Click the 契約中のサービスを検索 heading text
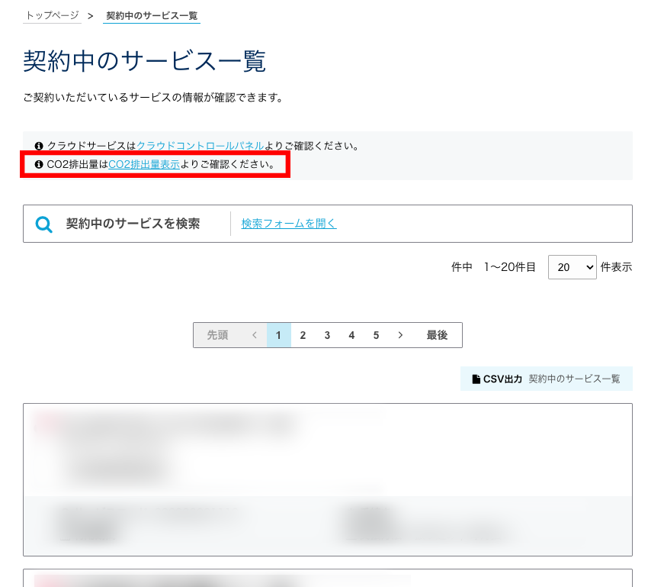Screen dimensions: 664x587 133,224
